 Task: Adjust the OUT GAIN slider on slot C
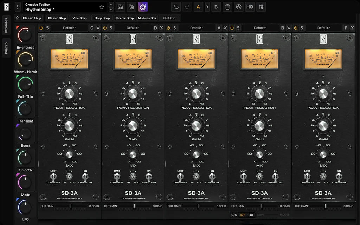(71, 206)
